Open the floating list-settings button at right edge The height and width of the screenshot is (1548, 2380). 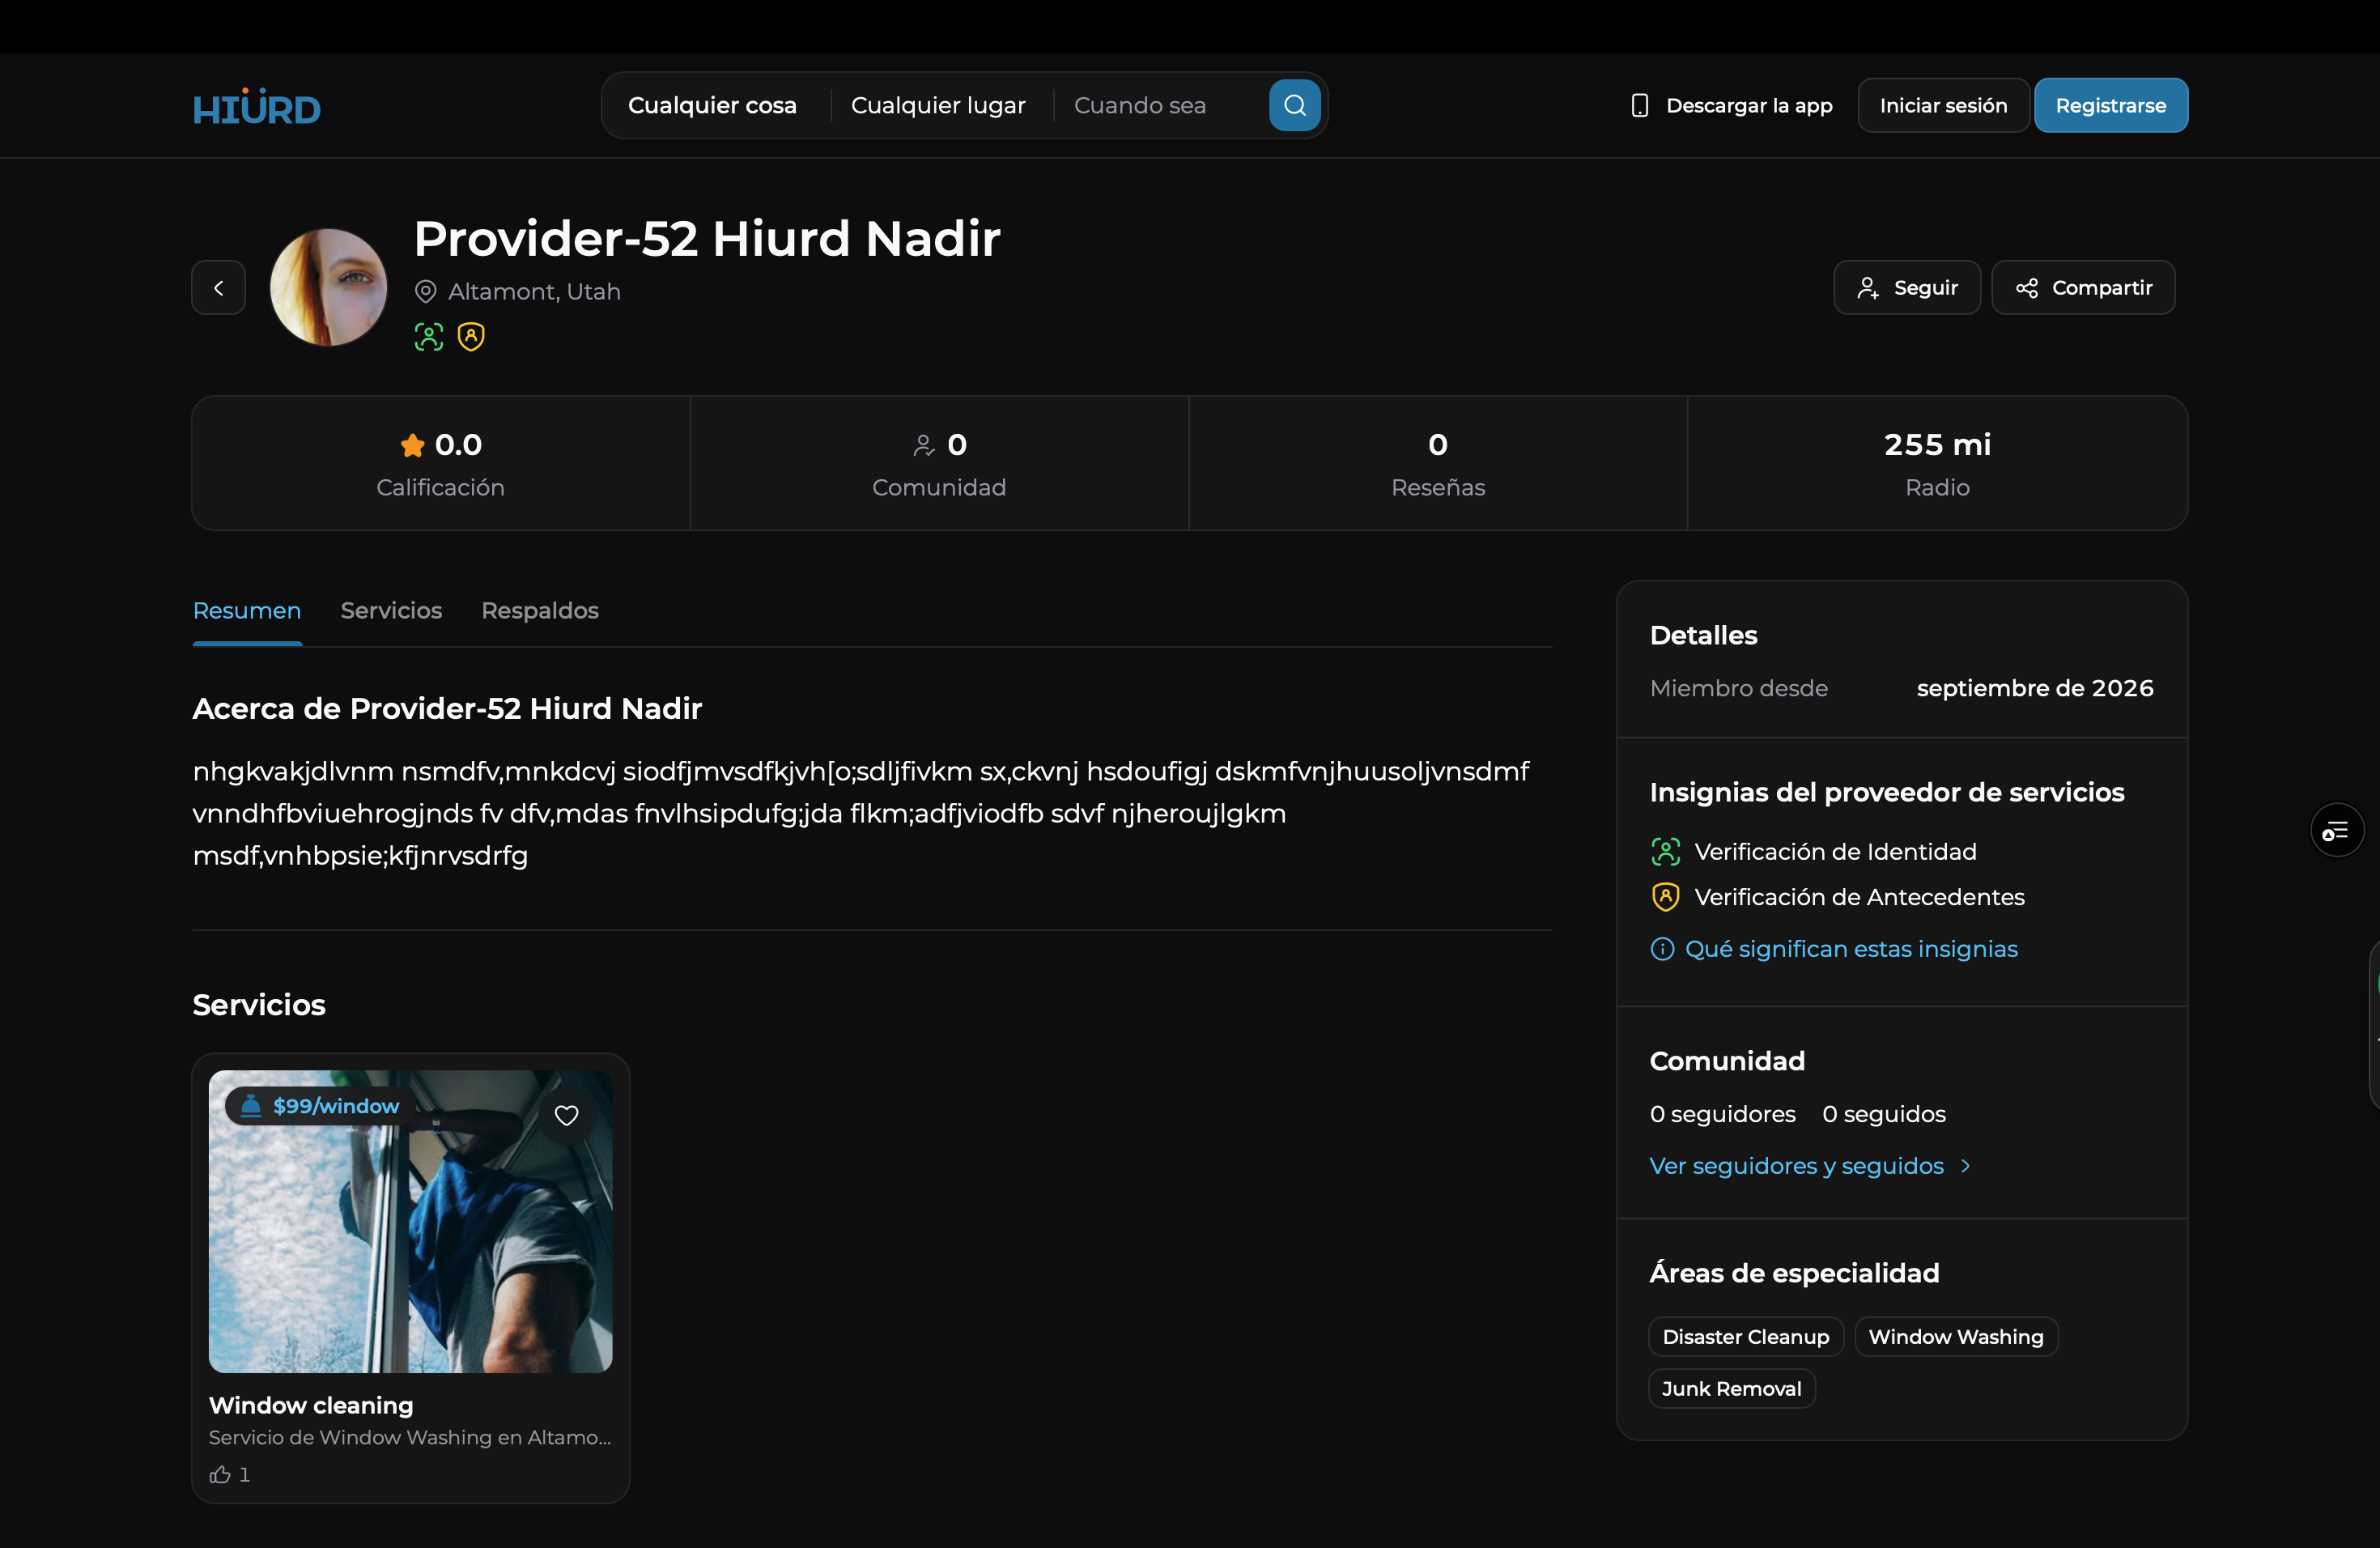tap(2336, 830)
